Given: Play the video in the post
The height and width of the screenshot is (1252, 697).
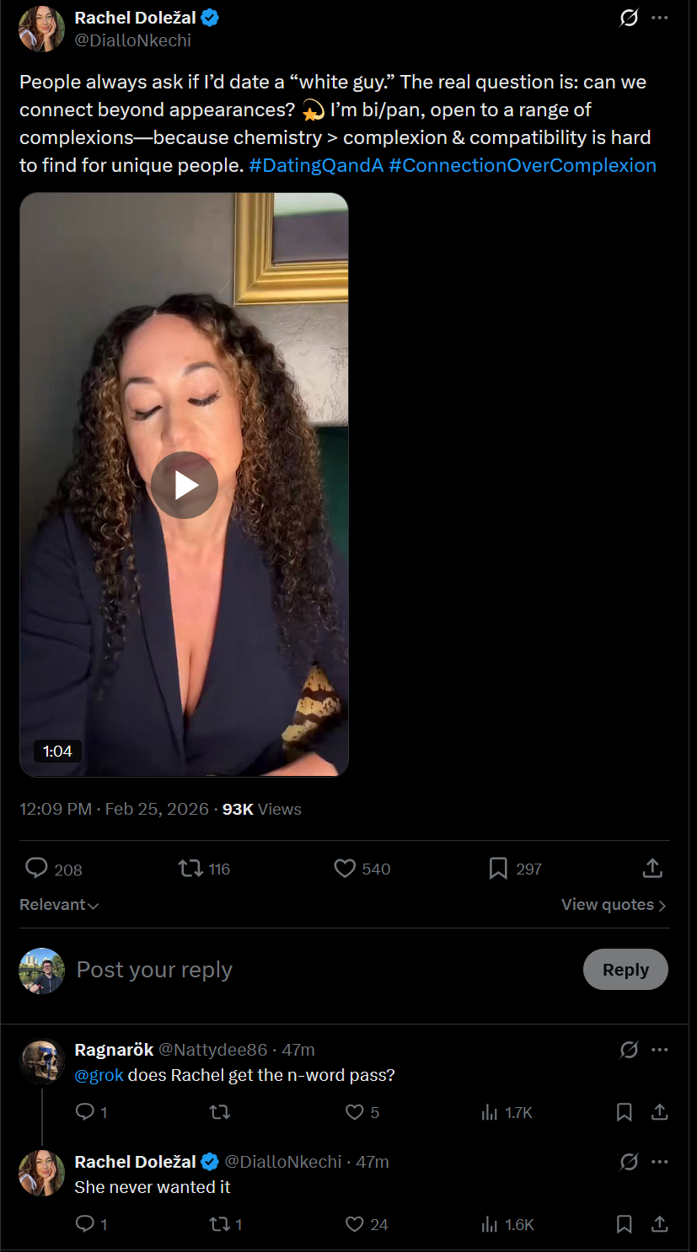Looking at the screenshot, I should [185, 485].
